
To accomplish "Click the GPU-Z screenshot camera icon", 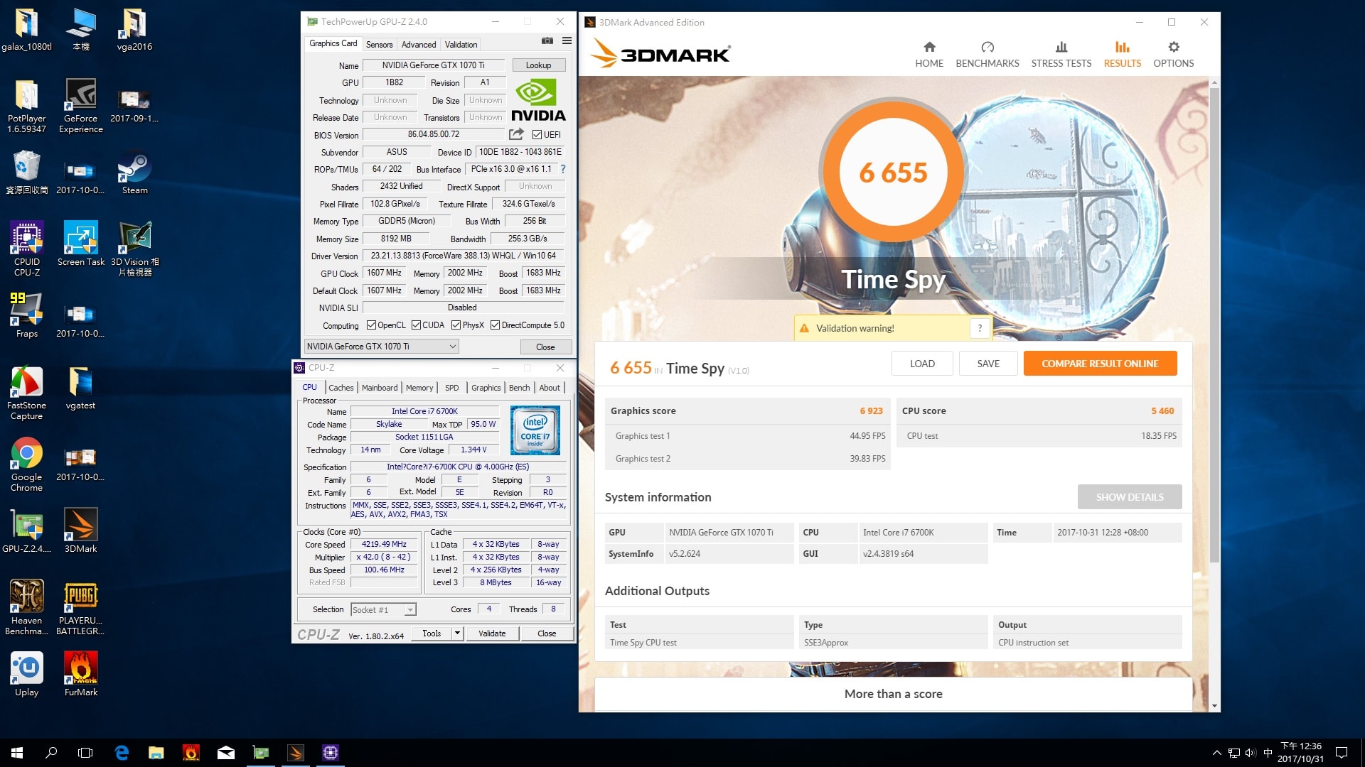I will 547,40.
